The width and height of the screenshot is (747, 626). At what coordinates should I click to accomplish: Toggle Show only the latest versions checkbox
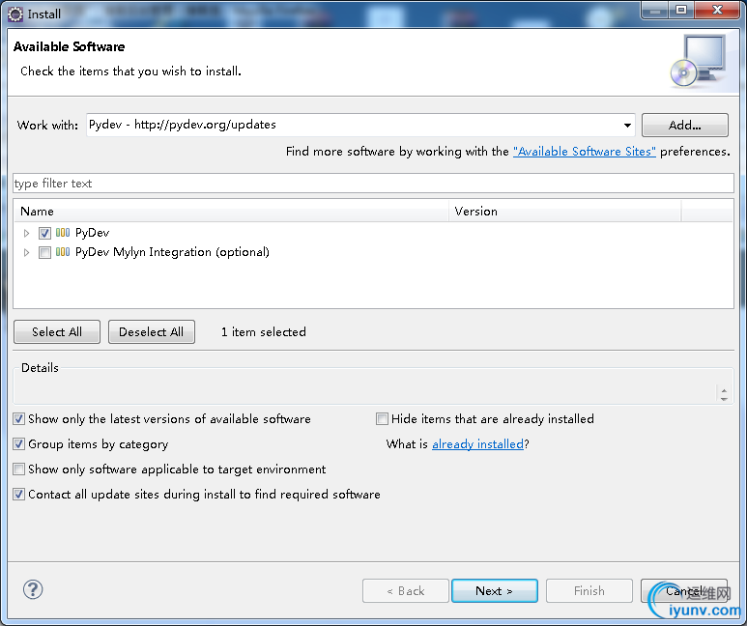pos(18,418)
